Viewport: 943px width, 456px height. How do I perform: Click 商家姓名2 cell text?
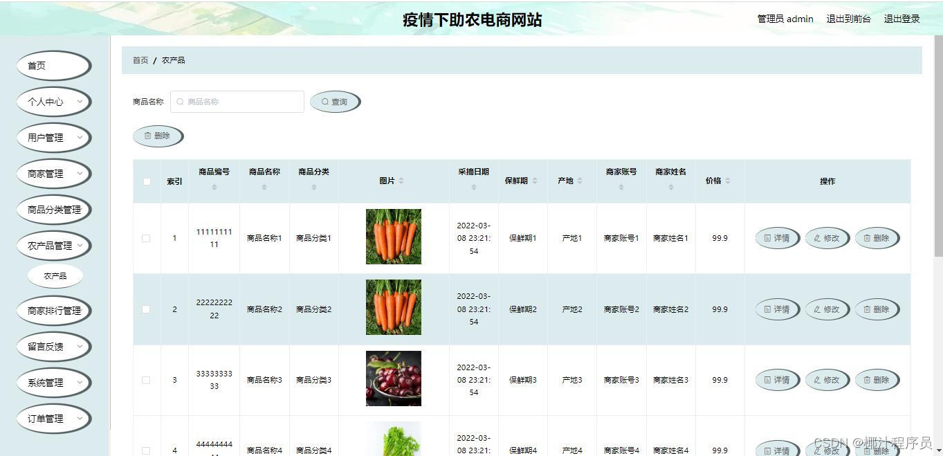tap(671, 309)
